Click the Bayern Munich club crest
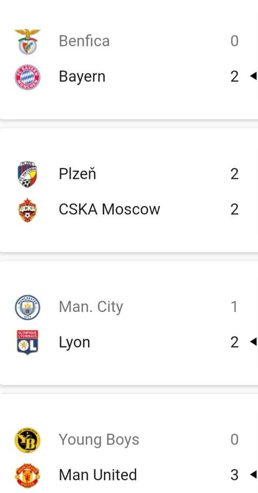This screenshot has width=258, height=493. click(x=28, y=77)
